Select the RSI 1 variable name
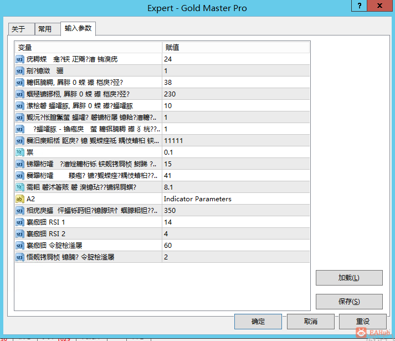395x341 pixels. tap(46, 222)
